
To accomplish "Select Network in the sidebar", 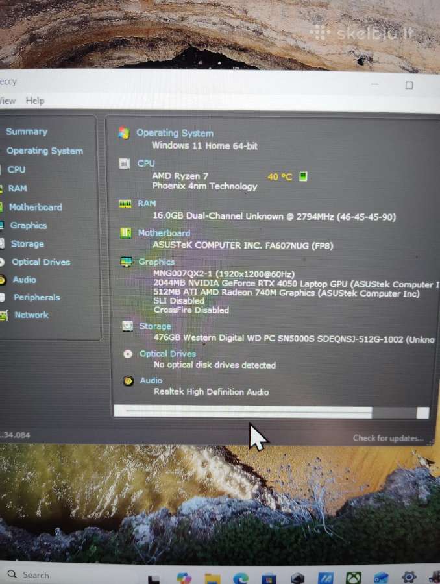I will coord(31,315).
